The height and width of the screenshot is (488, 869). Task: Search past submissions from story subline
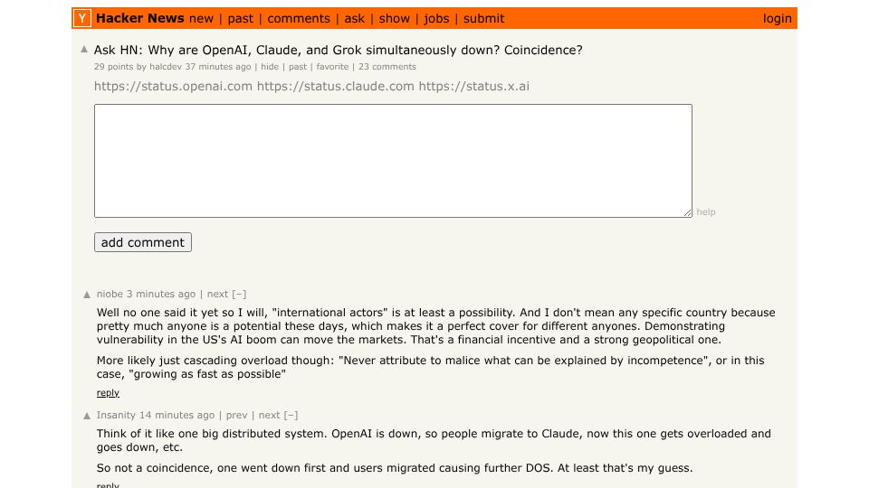coord(298,66)
